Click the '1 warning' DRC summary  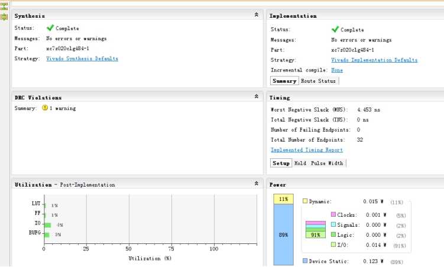(x=63, y=108)
